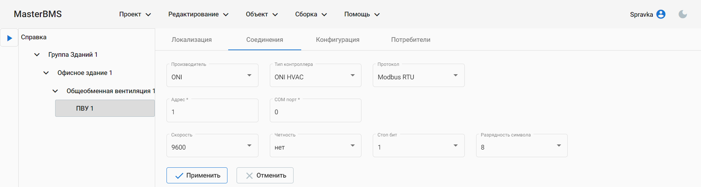Select Общеобменная вентиляция 1 tree label
The width and height of the screenshot is (701, 187).
pyautogui.click(x=111, y=91)
